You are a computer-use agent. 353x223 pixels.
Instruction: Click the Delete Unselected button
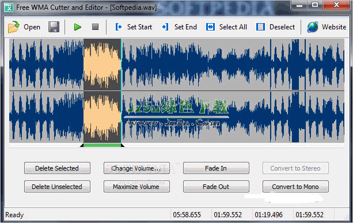pos(57,187)
